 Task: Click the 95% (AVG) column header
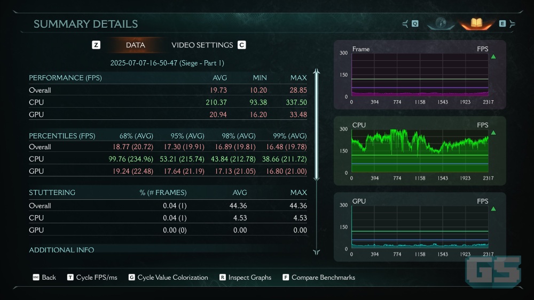187,136
